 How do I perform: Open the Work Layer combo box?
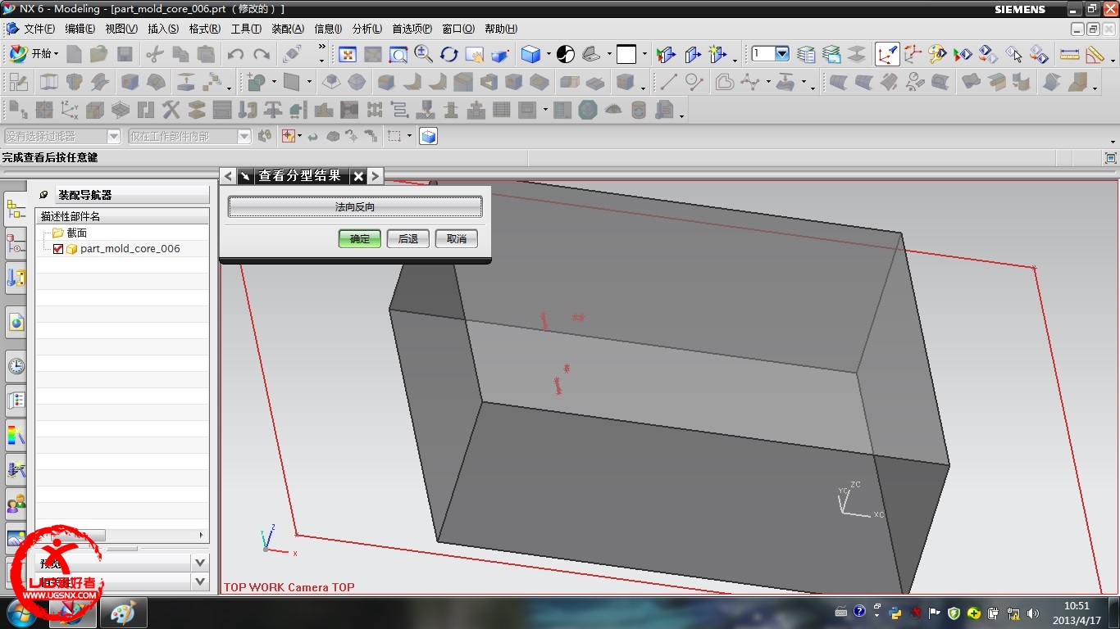tap(770, 54)
